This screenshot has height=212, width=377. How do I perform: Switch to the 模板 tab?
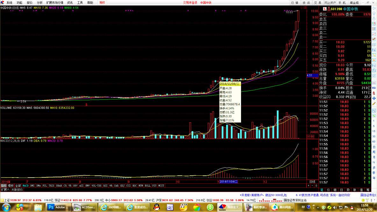click(x=11, y=186)
